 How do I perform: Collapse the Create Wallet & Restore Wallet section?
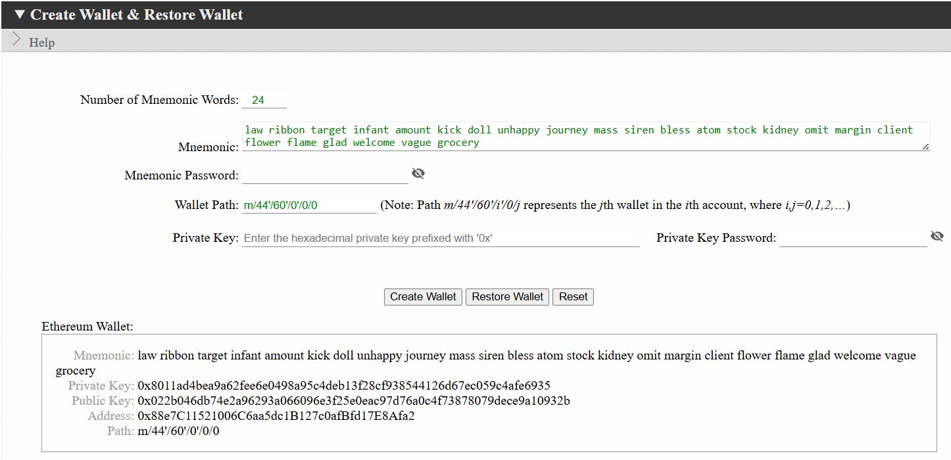(x=20, y=14)
